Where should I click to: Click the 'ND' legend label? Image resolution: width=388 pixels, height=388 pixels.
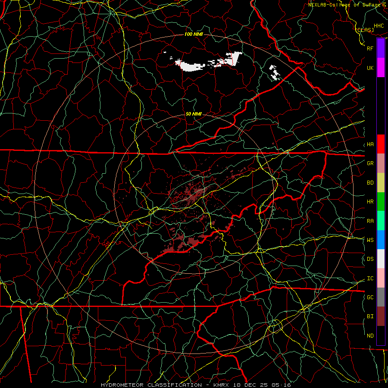coord(370,336)
